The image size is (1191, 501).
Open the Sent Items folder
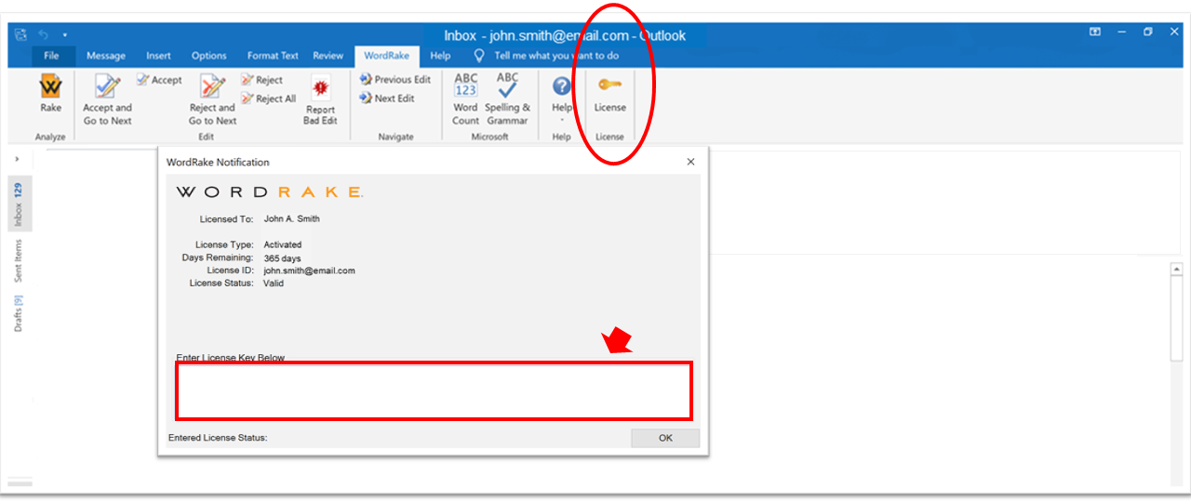[19, 262]
